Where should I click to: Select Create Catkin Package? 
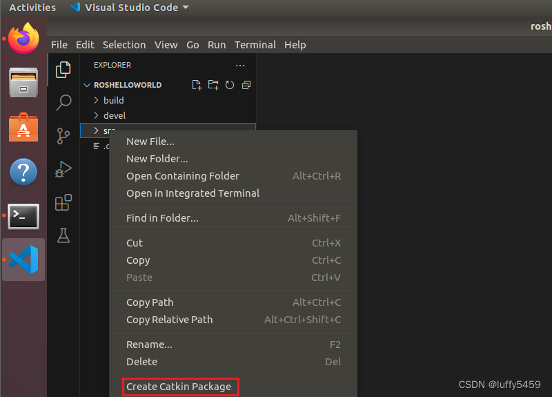click(233, 387)
